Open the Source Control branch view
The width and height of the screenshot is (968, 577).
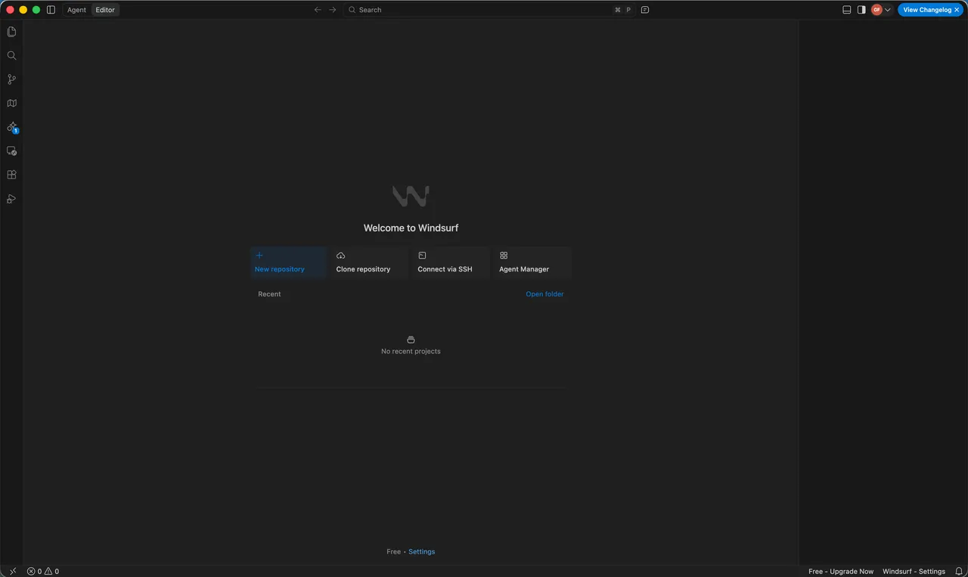11,79
